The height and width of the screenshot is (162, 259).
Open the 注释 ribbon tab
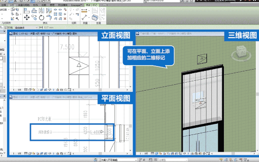tap(4, 5)
